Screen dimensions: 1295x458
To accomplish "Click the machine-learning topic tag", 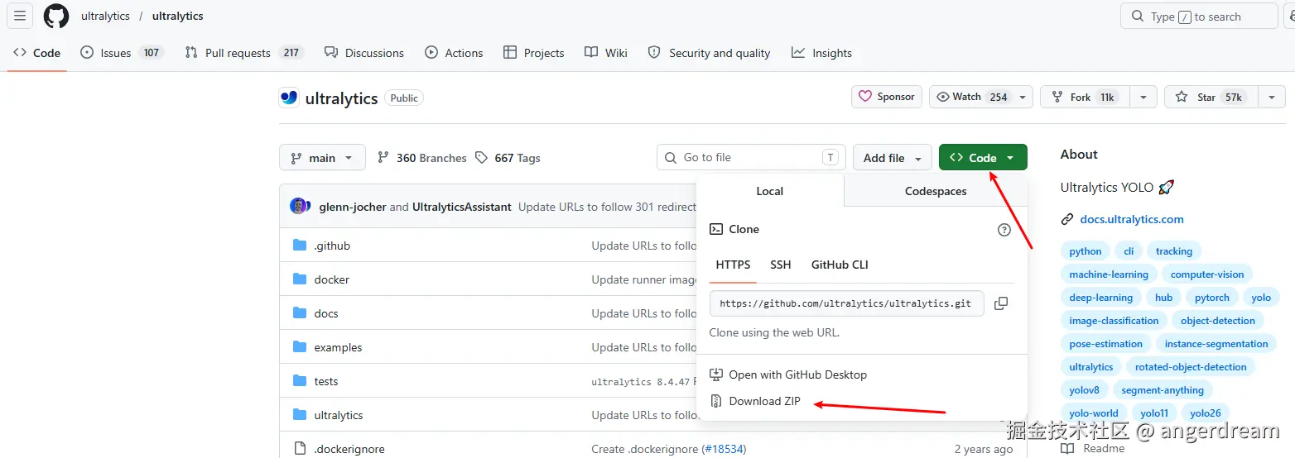I will click(1109, 274).
